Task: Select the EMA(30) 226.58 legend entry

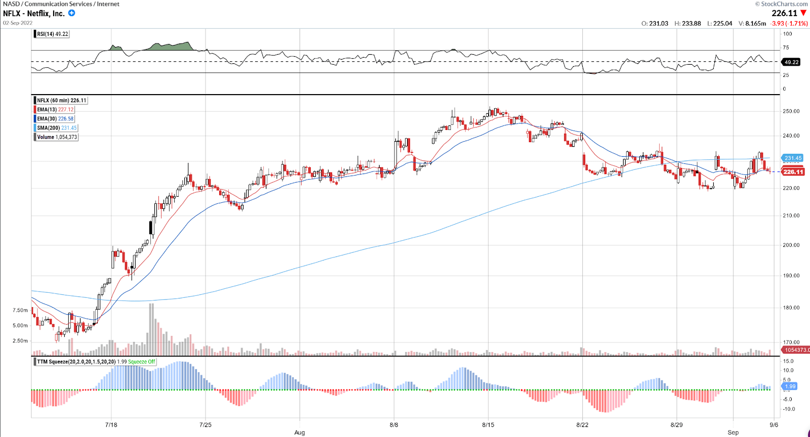Action: pos(55,118)
